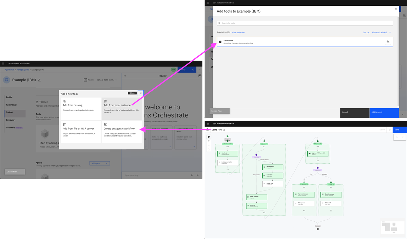The width and height of the screenshot is (407, 239).
Task: Close the Add tools to Example dialog
Action: pos(396,9)
